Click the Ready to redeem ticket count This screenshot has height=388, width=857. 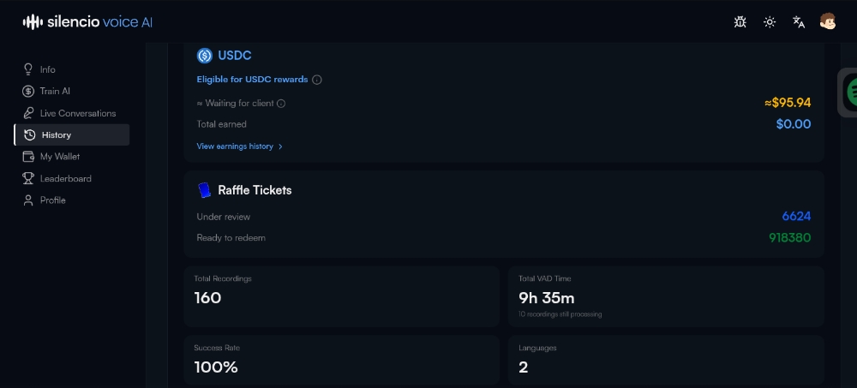789,237
